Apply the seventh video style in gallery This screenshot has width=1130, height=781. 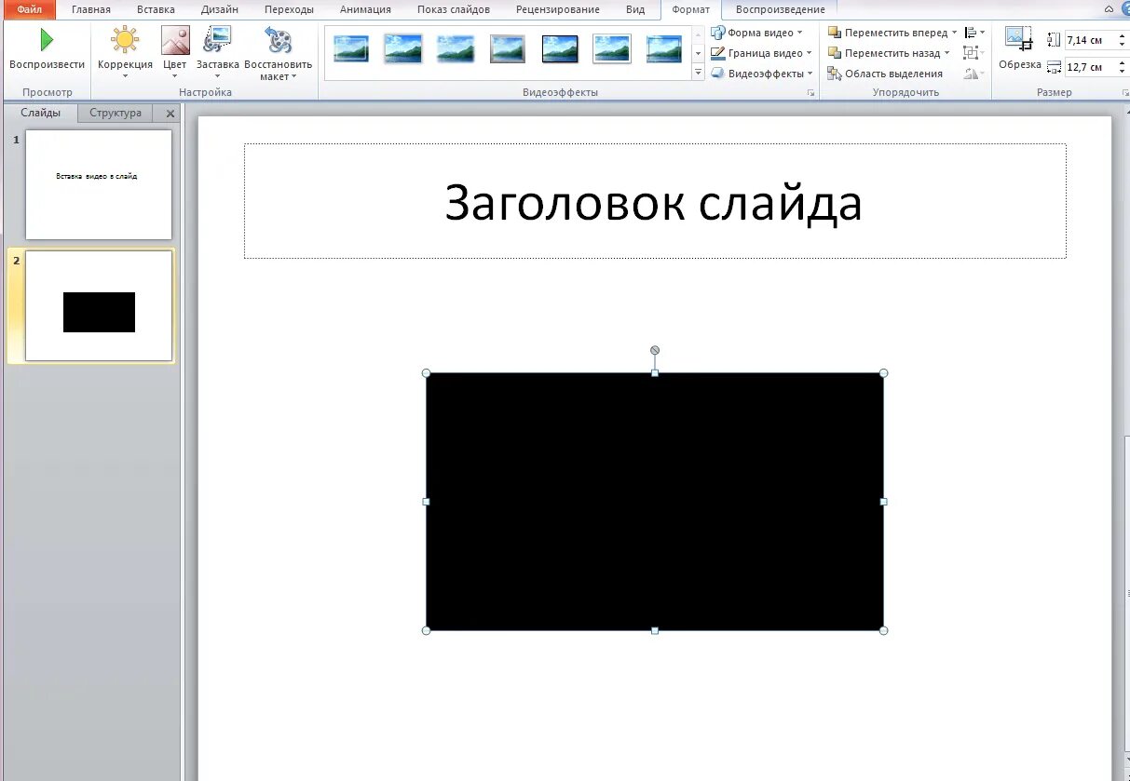(664, 48)
